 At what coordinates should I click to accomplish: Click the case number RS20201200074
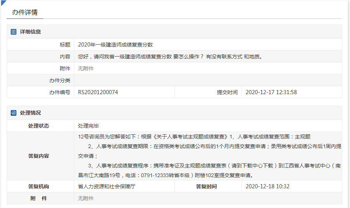[x=98, y=92]
